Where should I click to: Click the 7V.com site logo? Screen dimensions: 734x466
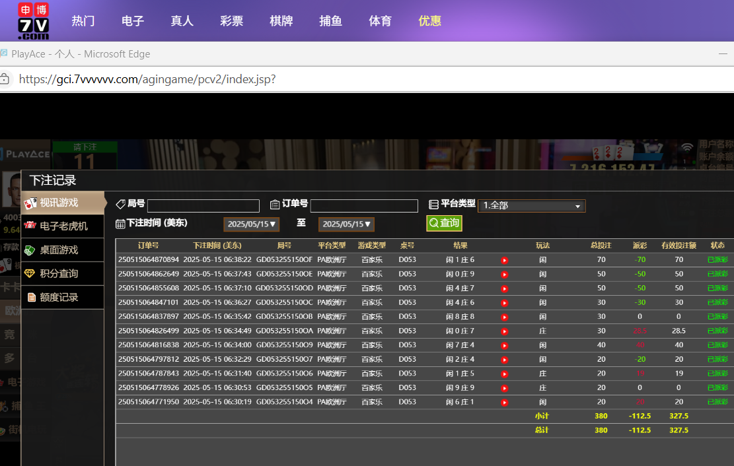(33, 20)
